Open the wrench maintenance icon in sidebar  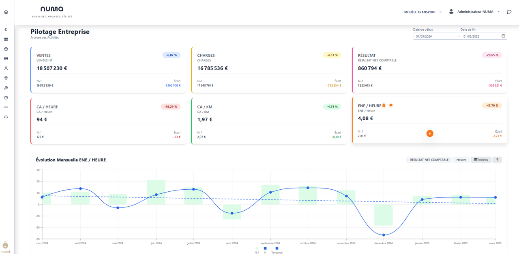tap(6, 88)
